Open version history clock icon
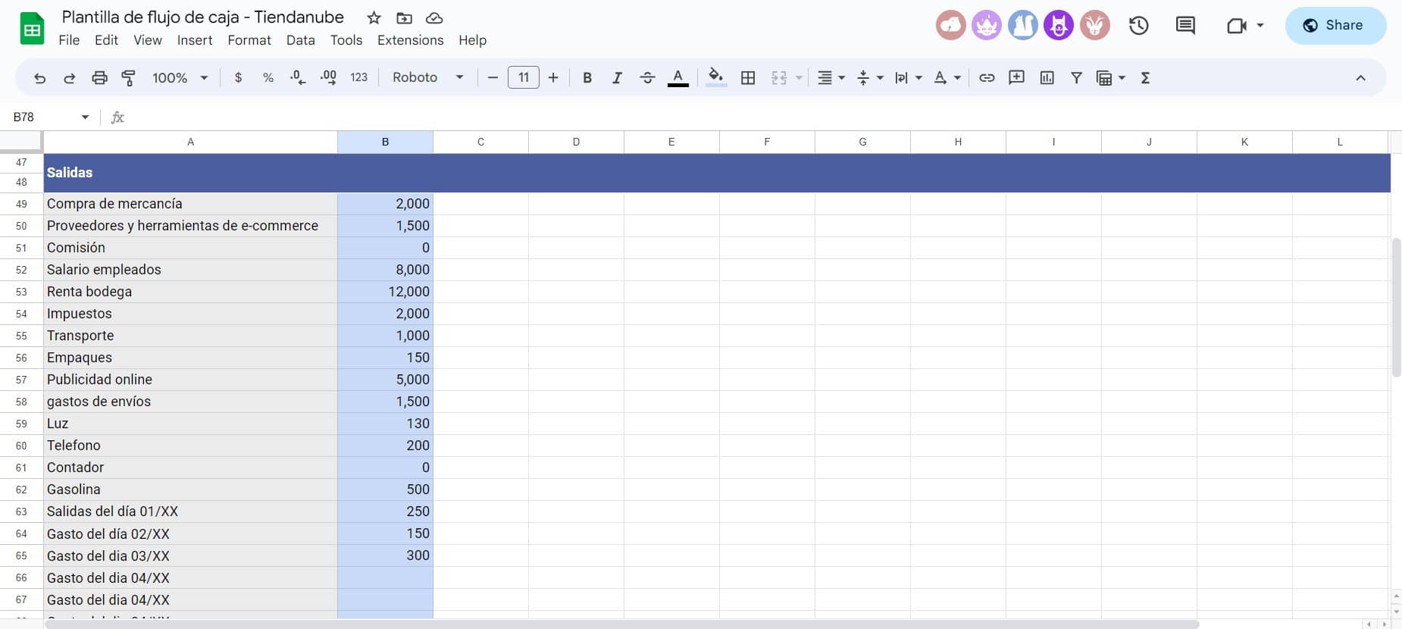 1138,26
